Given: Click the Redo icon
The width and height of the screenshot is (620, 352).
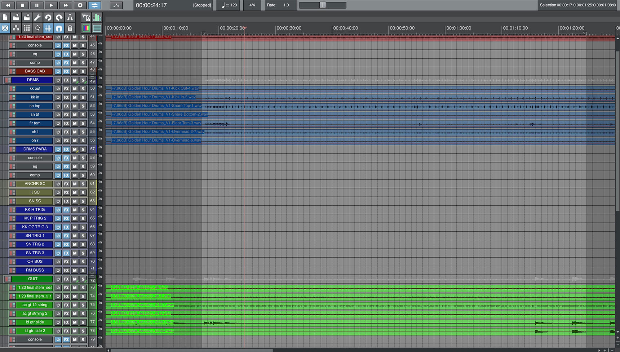Looking at the screenshot, I should [59, 17].
